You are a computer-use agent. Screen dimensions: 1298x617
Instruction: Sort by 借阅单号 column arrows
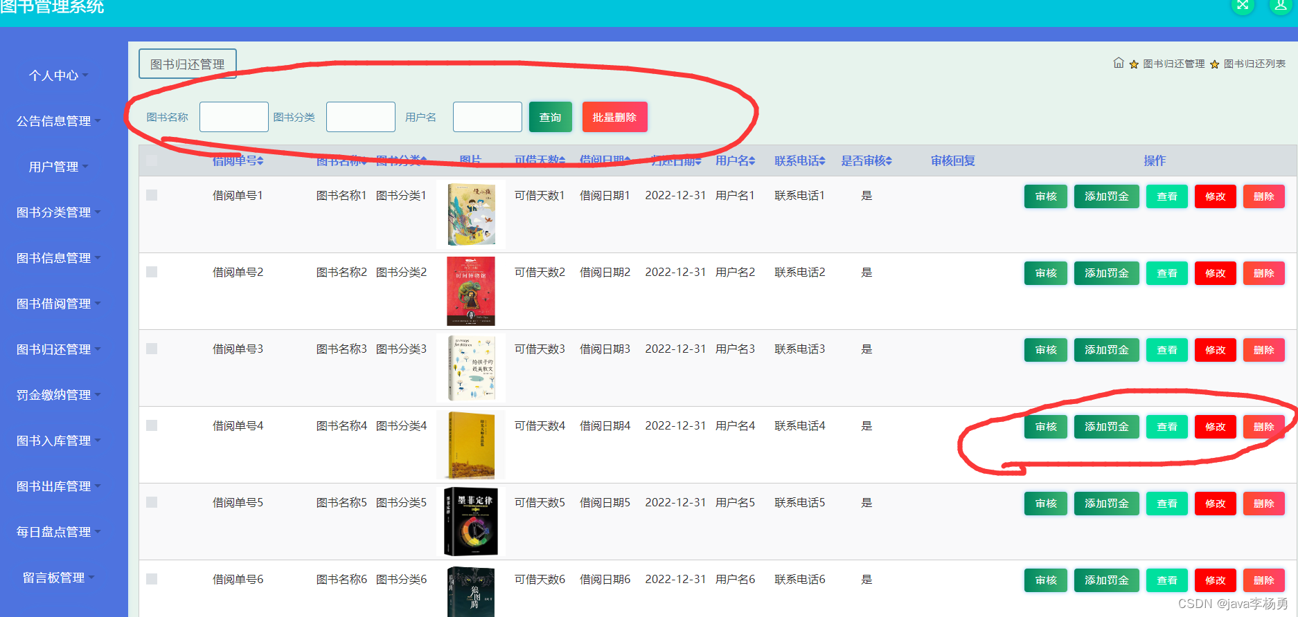[x=260, y=161]
